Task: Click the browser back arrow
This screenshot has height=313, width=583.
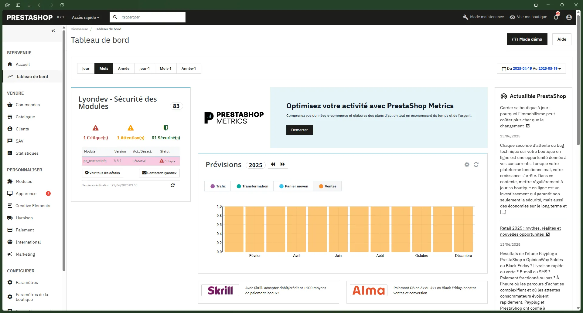Action: (40, 5)
